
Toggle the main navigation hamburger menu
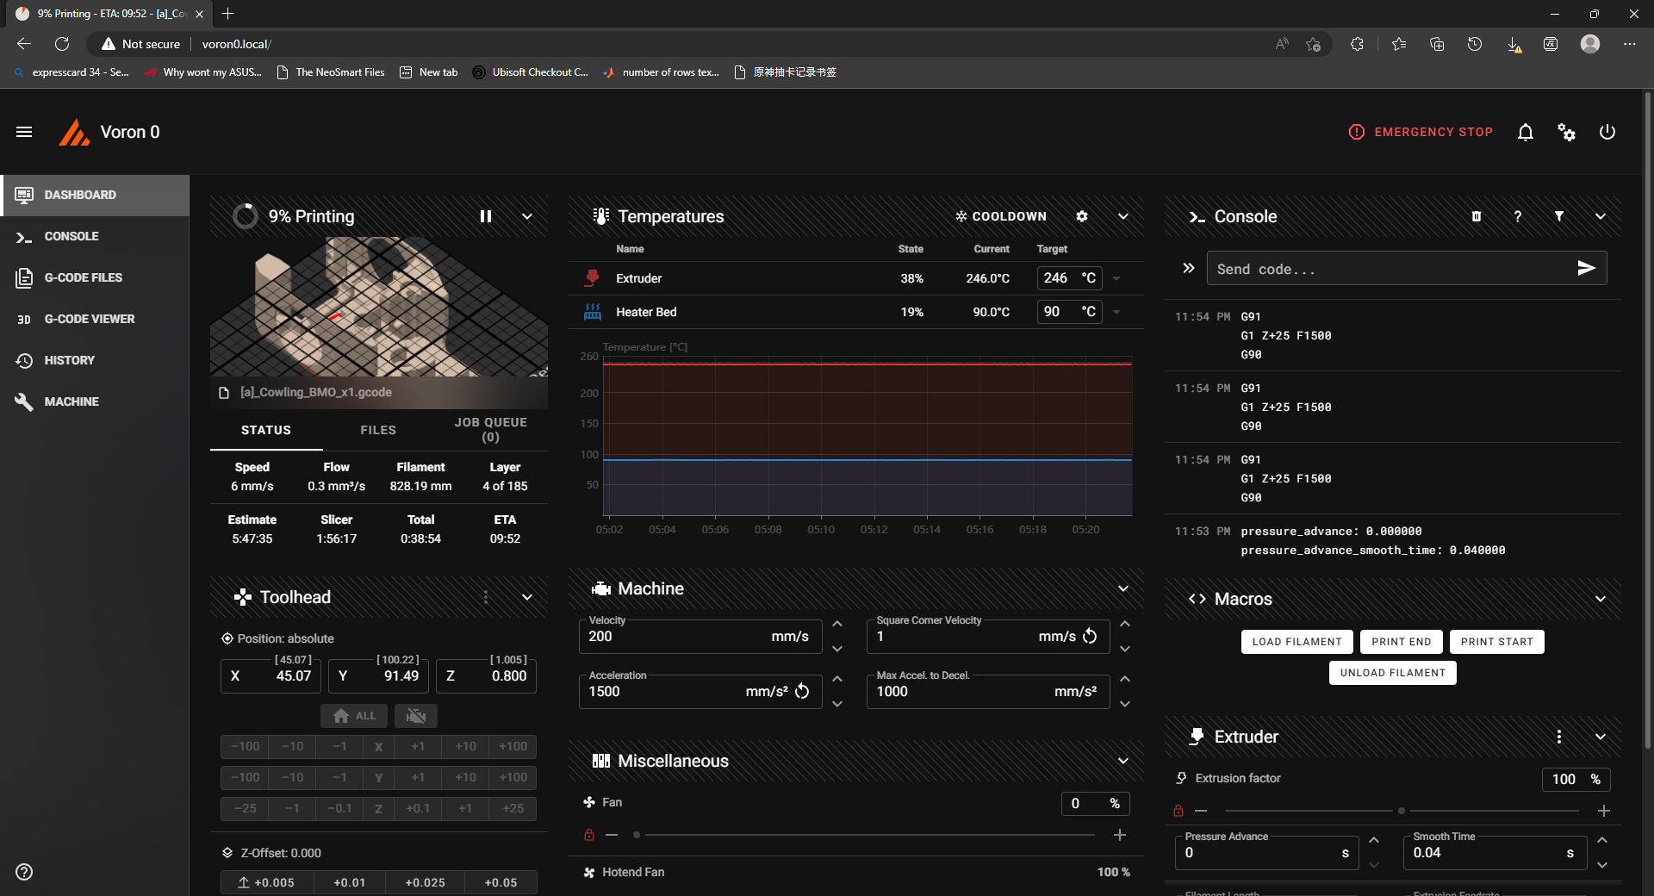[x=24, y=132]
